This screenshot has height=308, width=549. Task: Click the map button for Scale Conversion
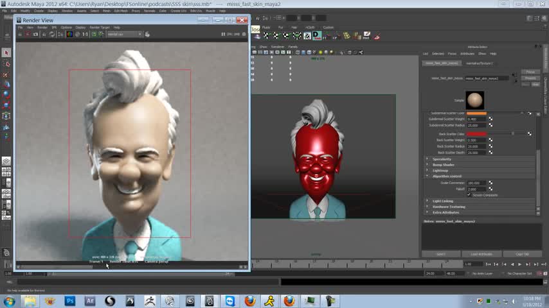click(491, 183)
